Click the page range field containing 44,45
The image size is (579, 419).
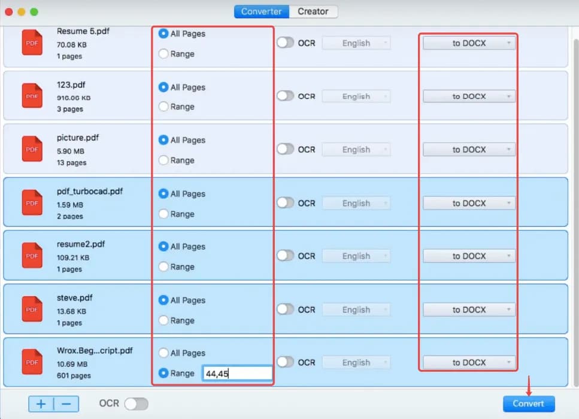click(237, 374)
